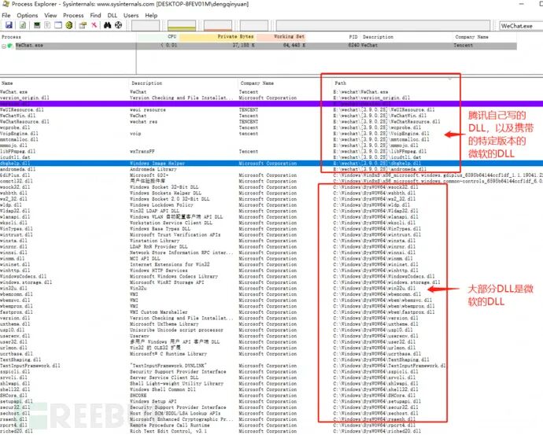Select the shell32.dll row
This screenshot has height=435, width=543.
click(271, 389)
